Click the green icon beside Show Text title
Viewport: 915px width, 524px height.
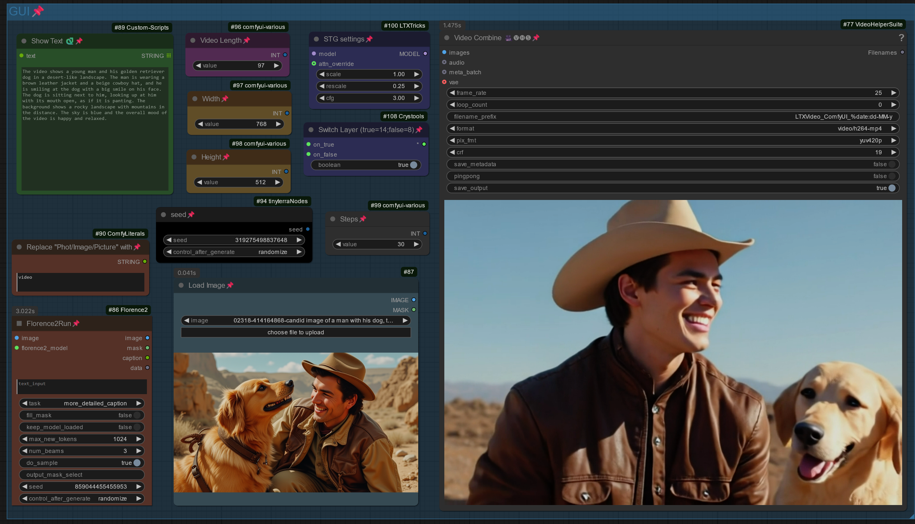[x=70, y=41]
